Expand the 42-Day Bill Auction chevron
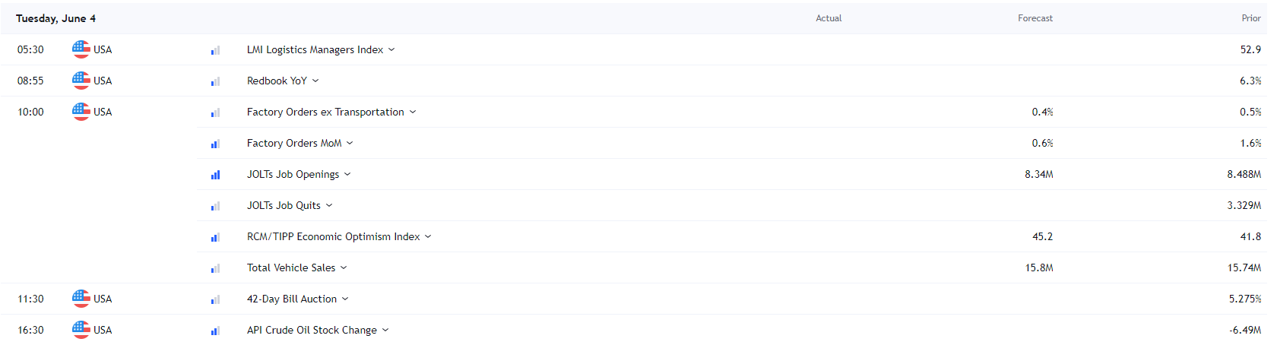Viewport: 1277px width, 345px height. [x=345, y=299]
